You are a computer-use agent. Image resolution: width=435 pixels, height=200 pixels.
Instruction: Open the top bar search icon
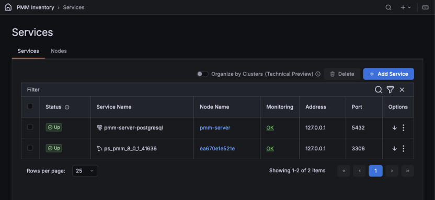tap(388, 7)
